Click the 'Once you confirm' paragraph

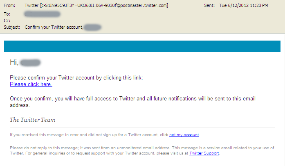pyautogui.click(x=132, y=102)
